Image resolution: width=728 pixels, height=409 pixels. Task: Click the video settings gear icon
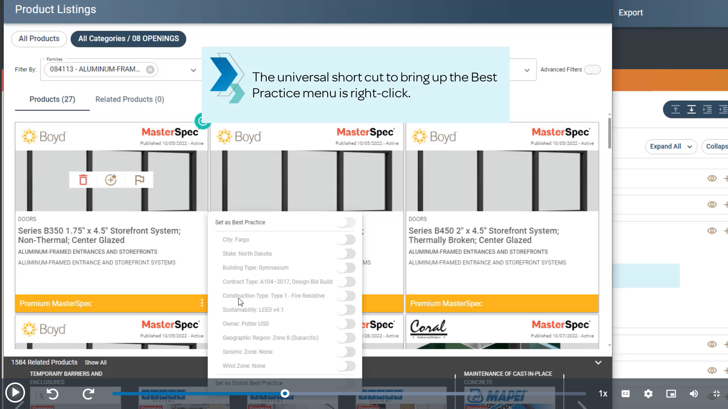point(648,394)
